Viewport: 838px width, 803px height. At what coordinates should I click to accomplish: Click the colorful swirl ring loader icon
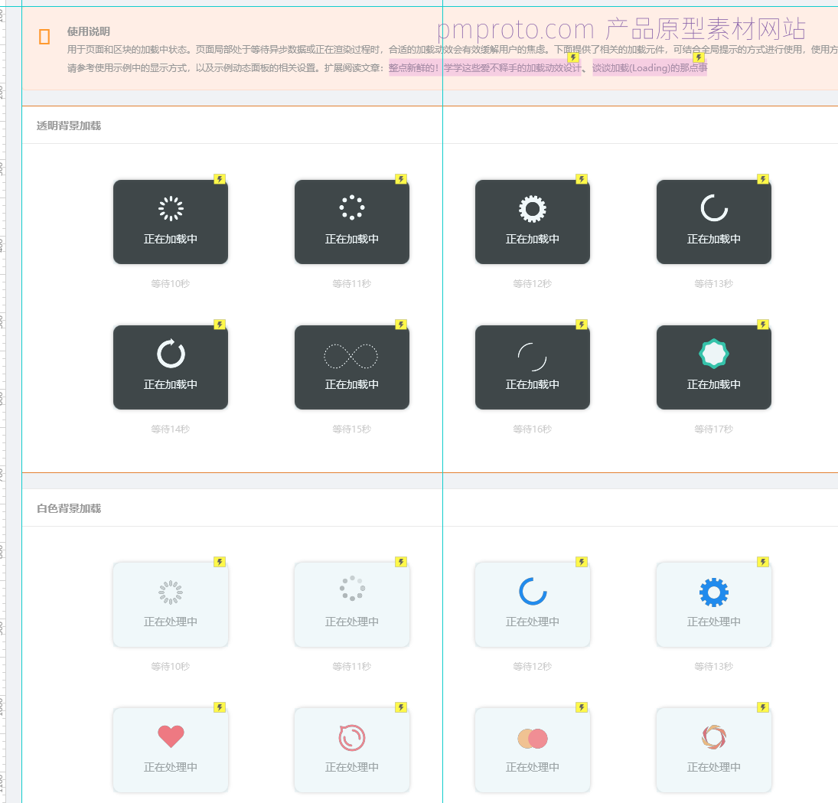click(714, 737)
